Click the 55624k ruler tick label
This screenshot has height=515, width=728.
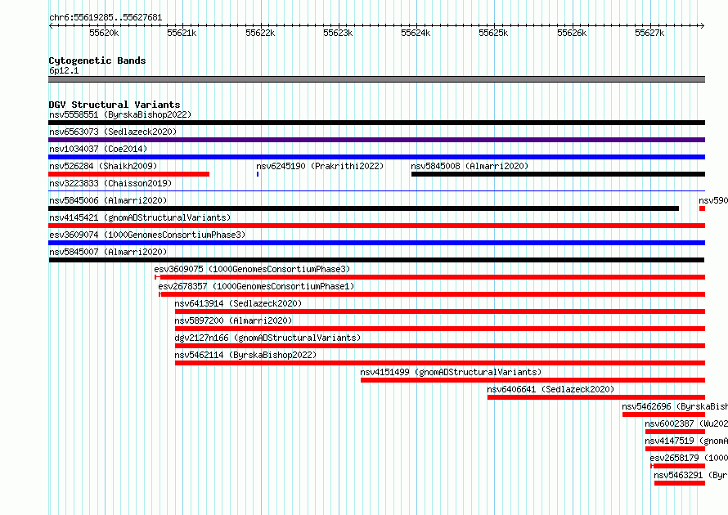[x=416, y=33]
